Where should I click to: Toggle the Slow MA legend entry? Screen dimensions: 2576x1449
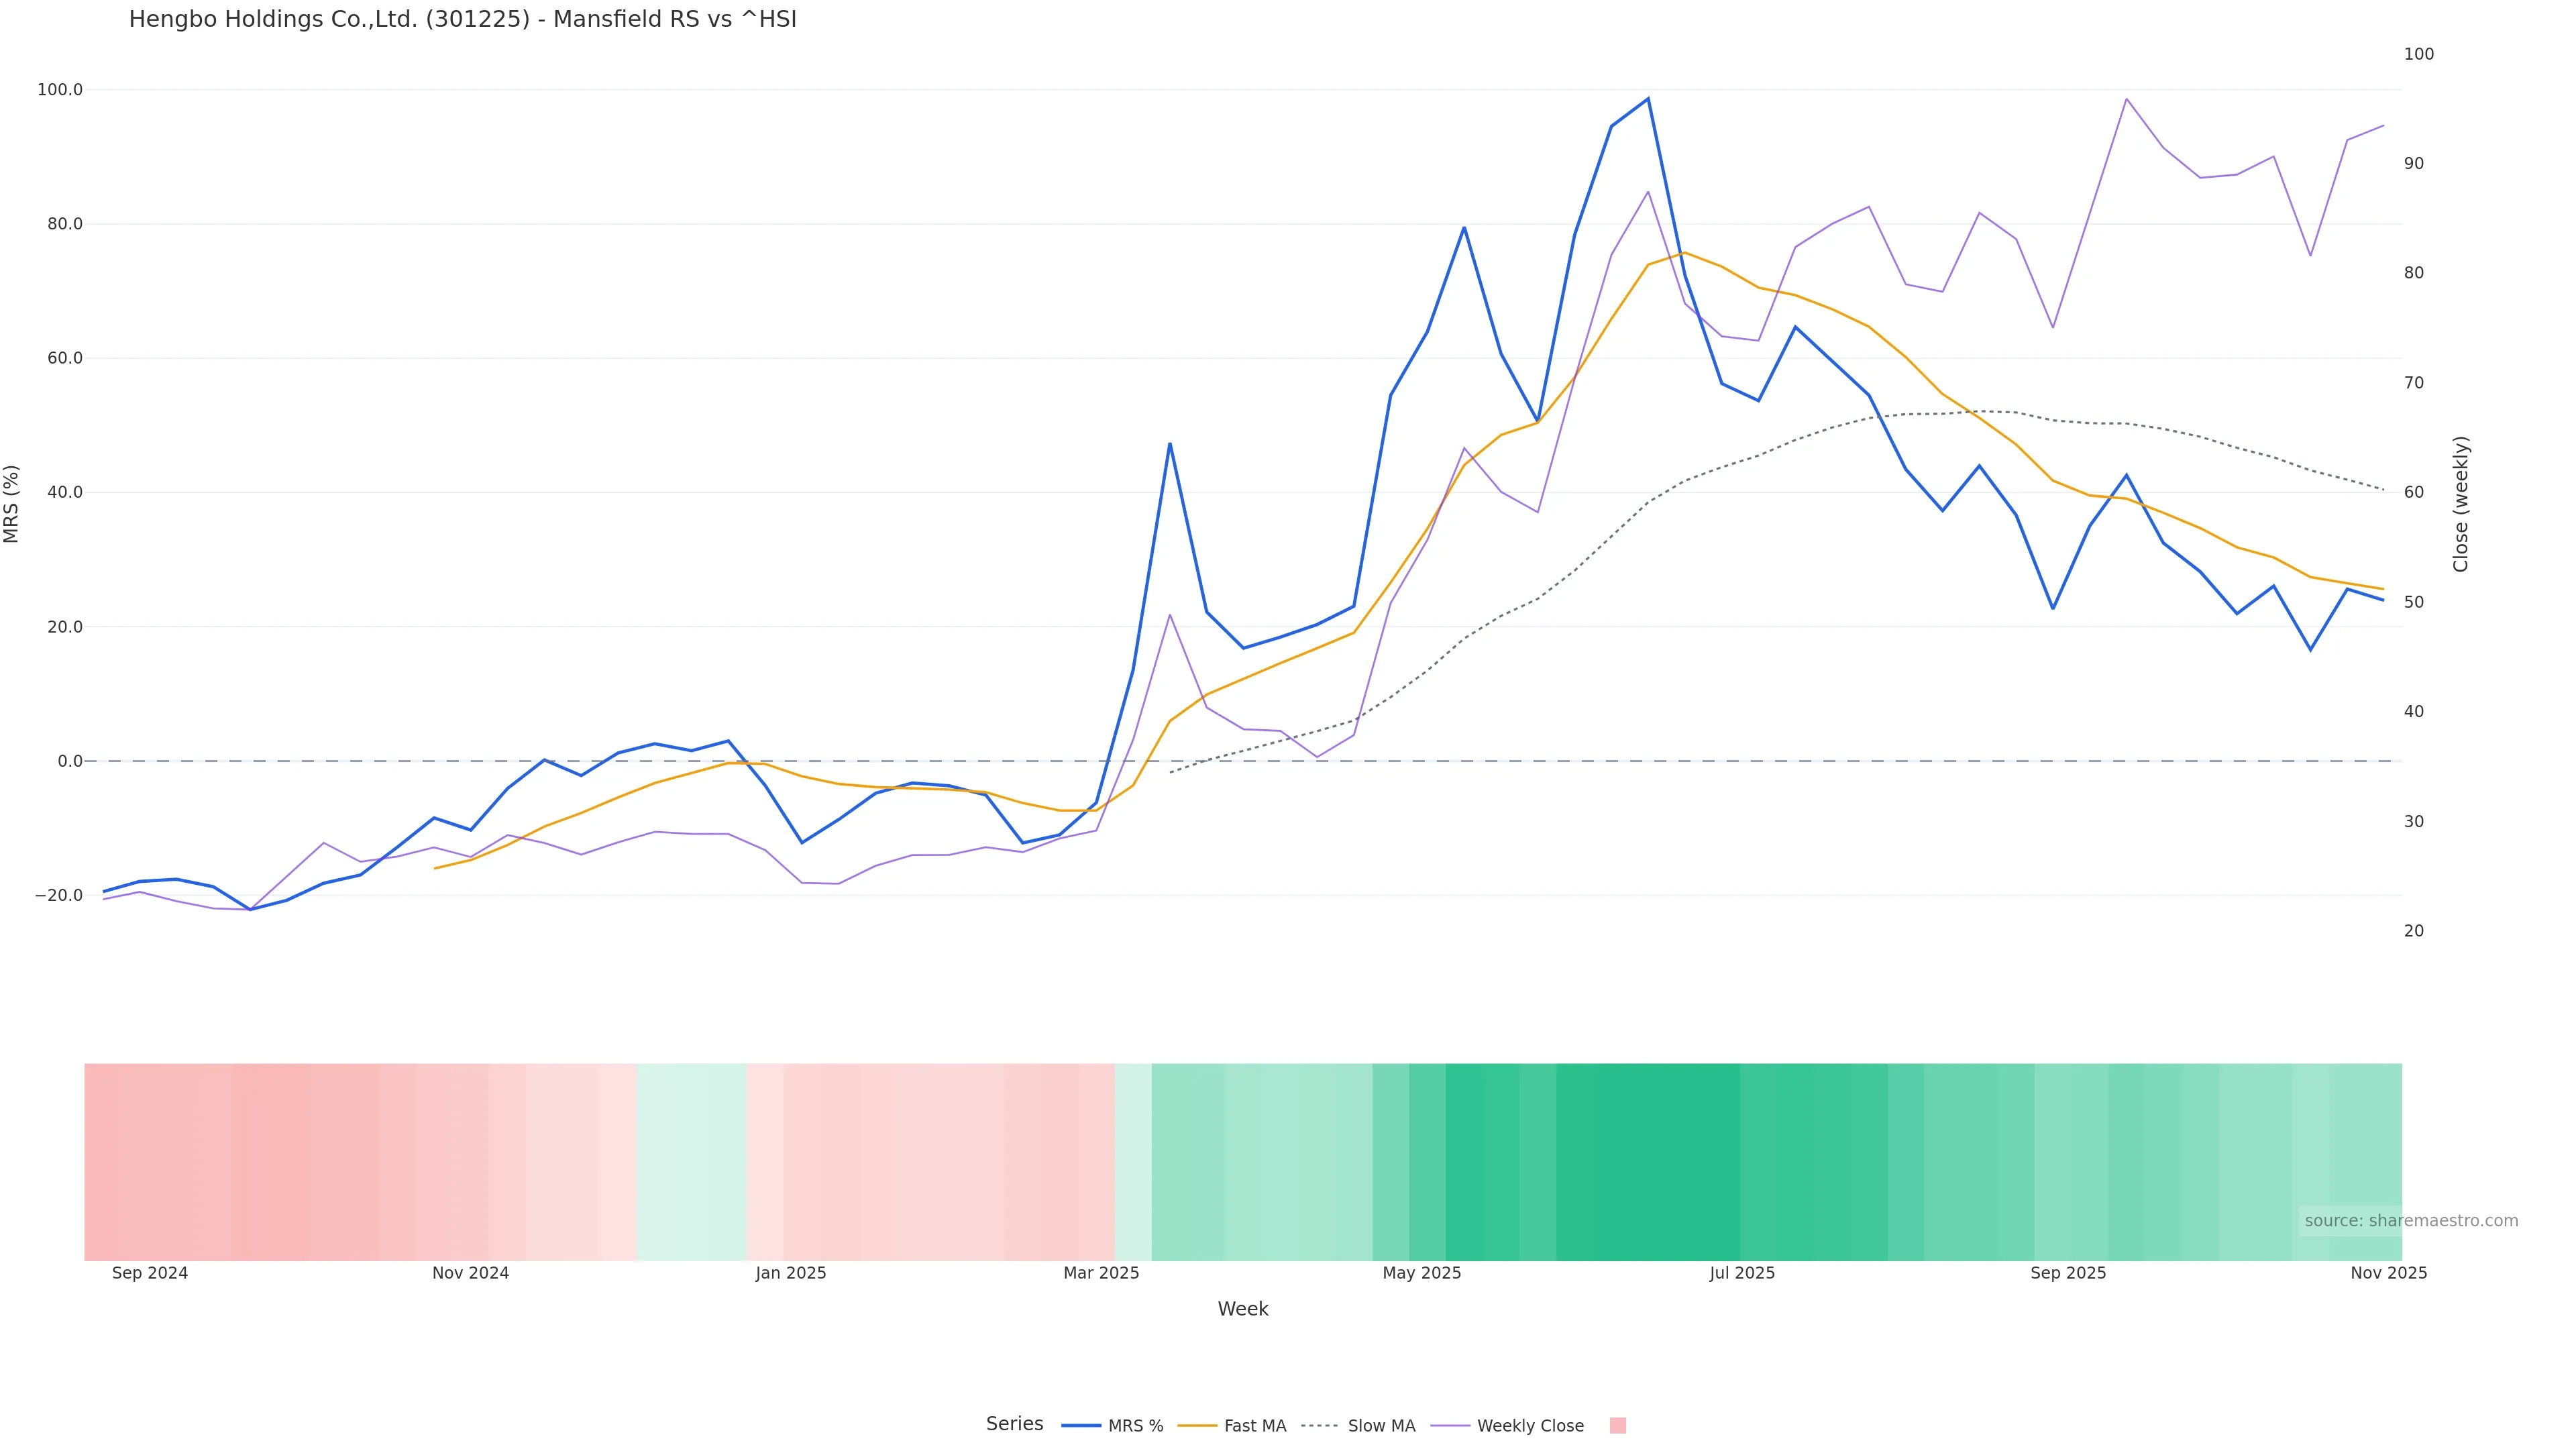pos(1381,1426)
